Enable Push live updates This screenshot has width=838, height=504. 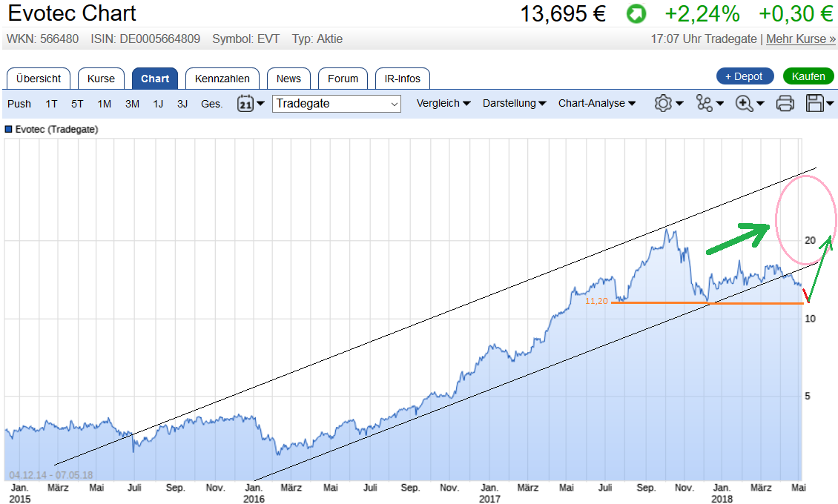(19, 104)
